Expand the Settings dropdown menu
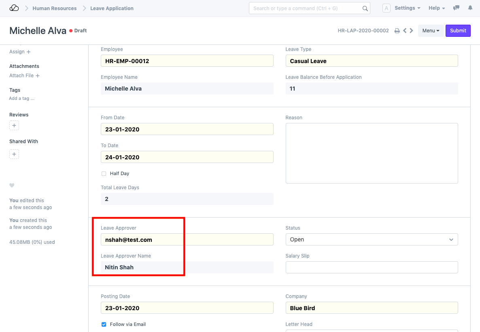480x332 pixels. pyautogui.click(x=407, y=8)
